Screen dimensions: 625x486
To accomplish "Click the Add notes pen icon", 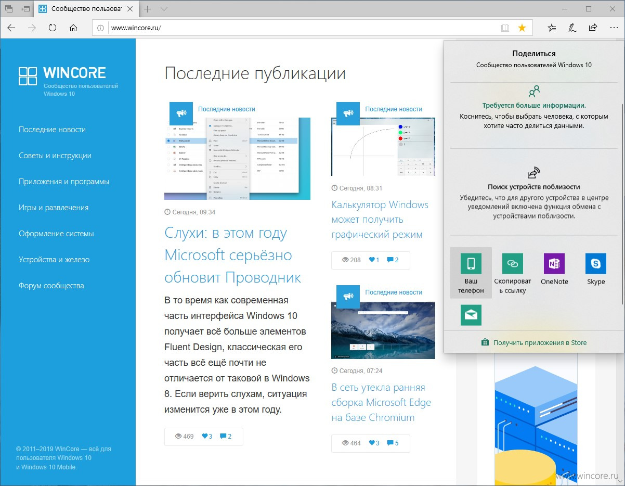I will click(572, 28).
